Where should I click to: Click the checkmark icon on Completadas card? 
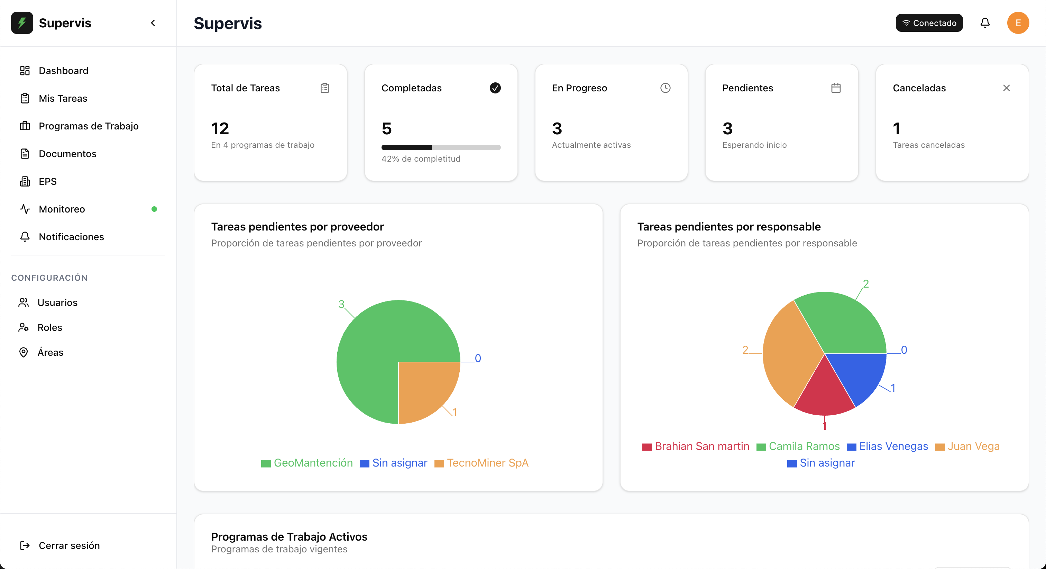tap(495, 88)
